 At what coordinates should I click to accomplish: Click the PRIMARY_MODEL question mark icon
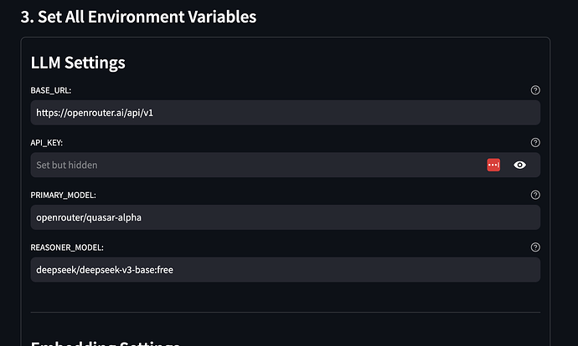click(x=535, y=195)
